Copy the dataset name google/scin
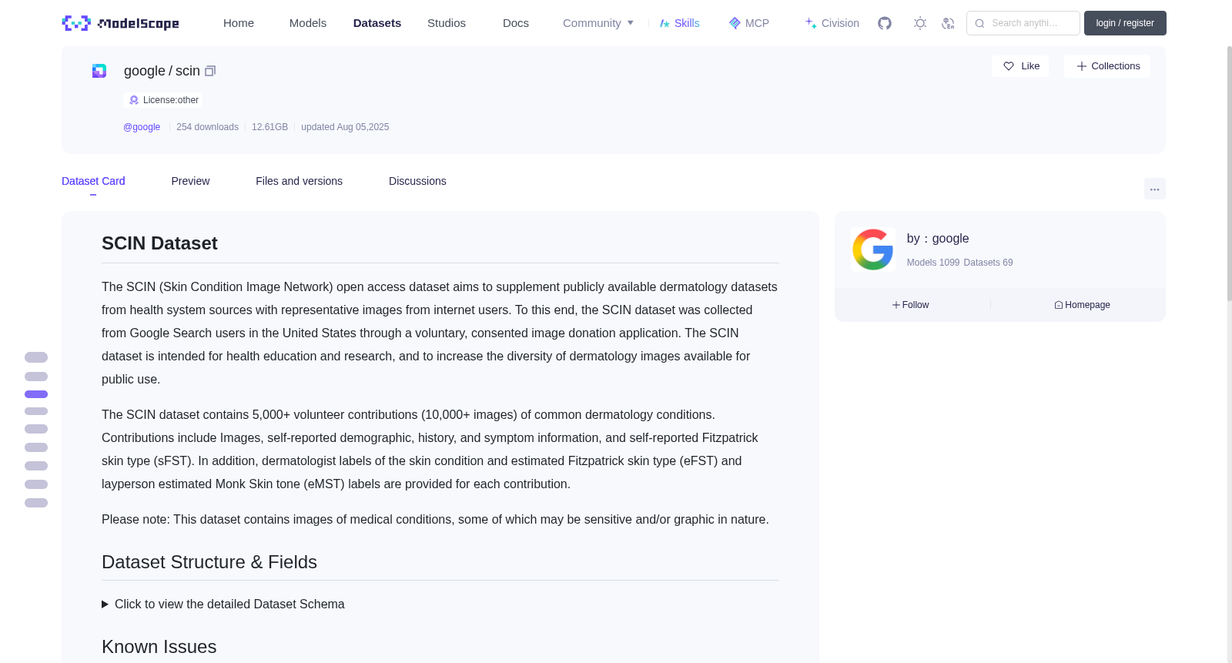The height and width of the screenshot is (663, 1232). [x=210, y=71]
